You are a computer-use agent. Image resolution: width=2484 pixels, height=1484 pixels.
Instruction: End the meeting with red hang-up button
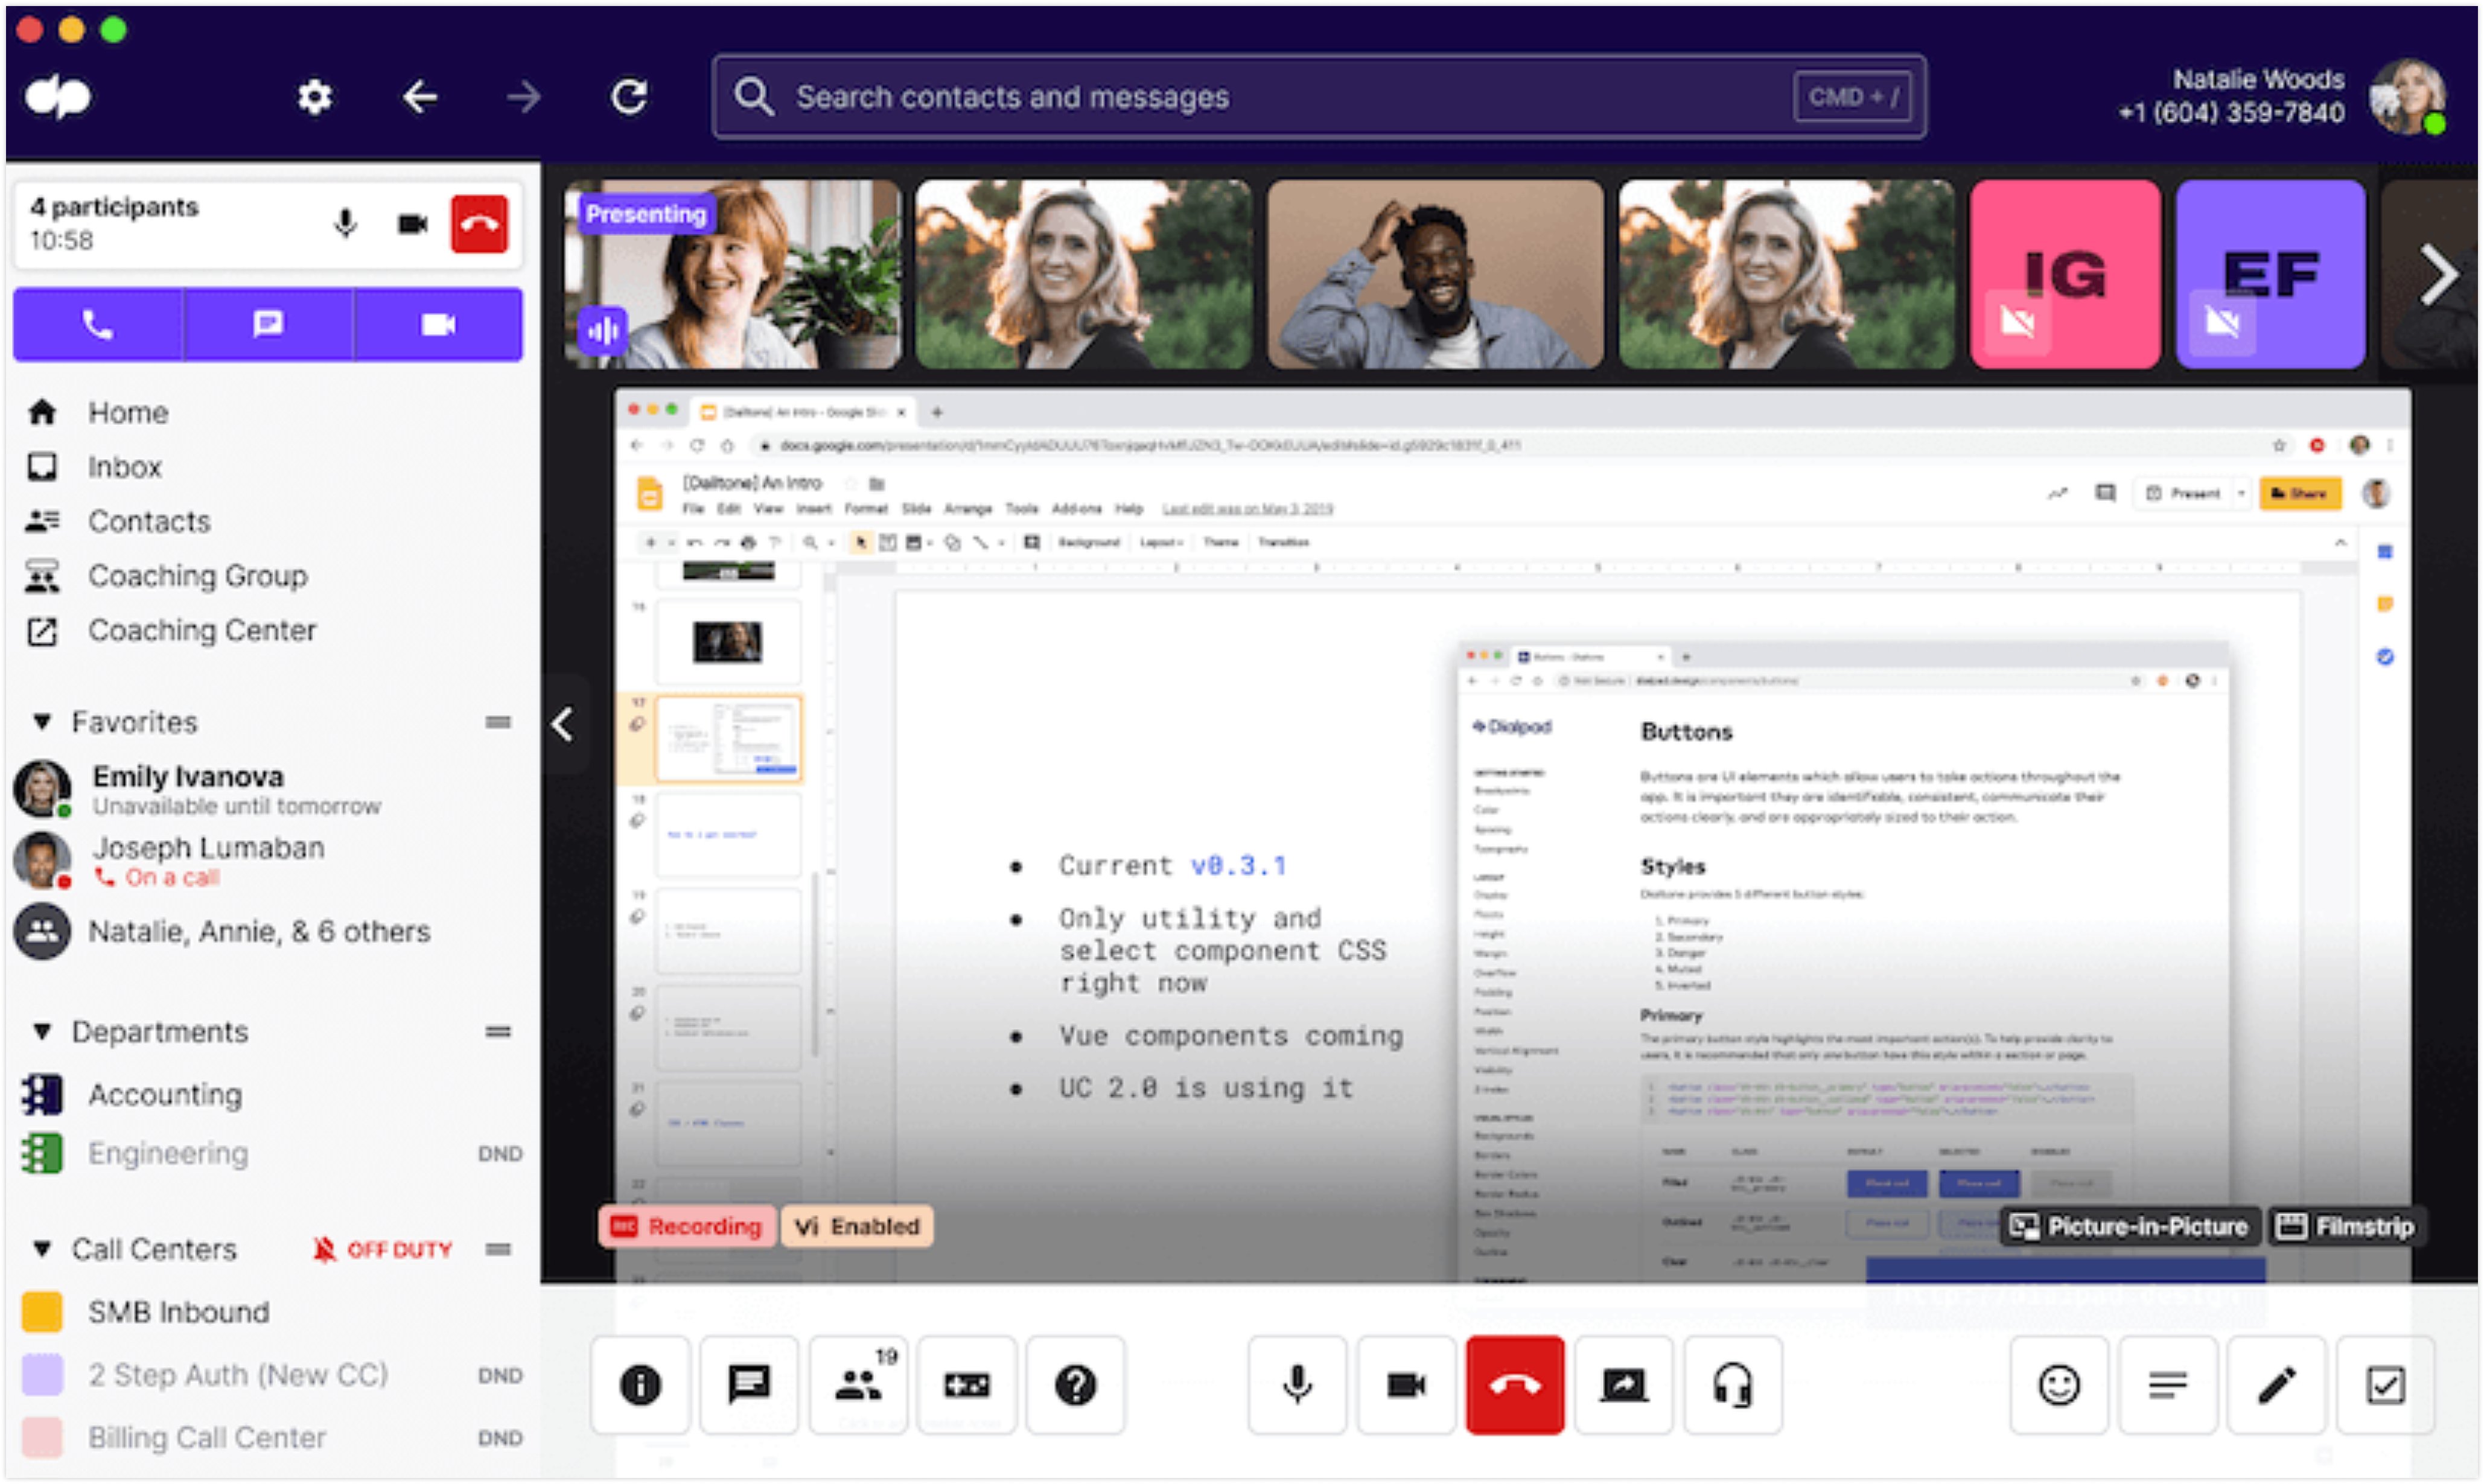point(1515,1385)
